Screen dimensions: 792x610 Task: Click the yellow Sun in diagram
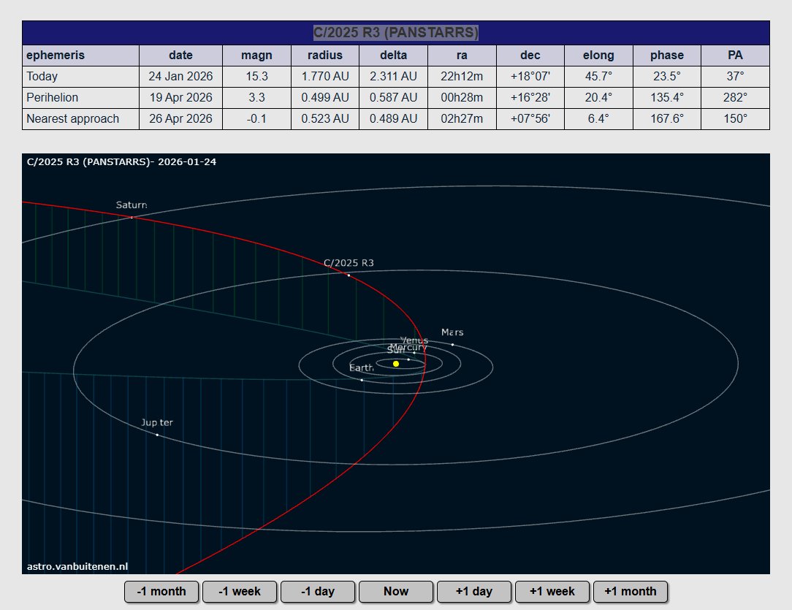point(396,364)
